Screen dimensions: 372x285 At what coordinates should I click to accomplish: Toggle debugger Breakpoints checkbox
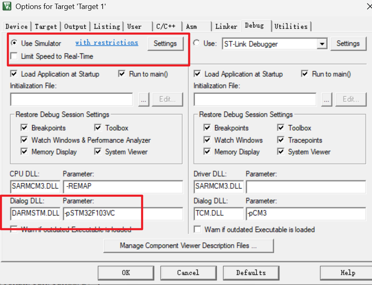(207, 128)
